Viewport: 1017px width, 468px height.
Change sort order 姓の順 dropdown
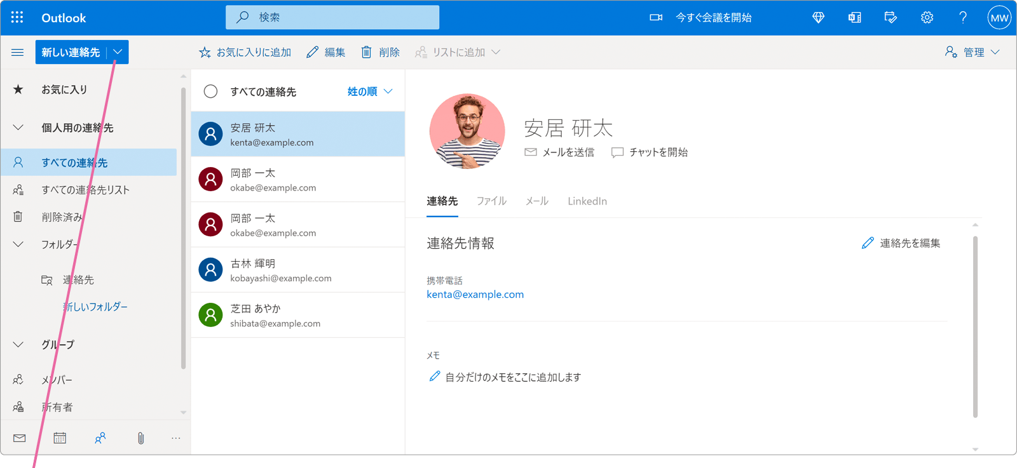(x=370, y=91)
